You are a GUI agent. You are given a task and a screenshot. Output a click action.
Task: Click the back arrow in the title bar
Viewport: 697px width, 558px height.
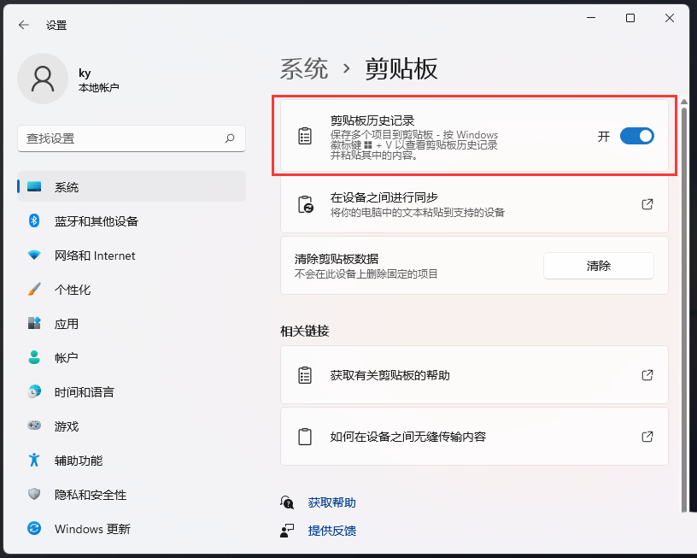23,25
